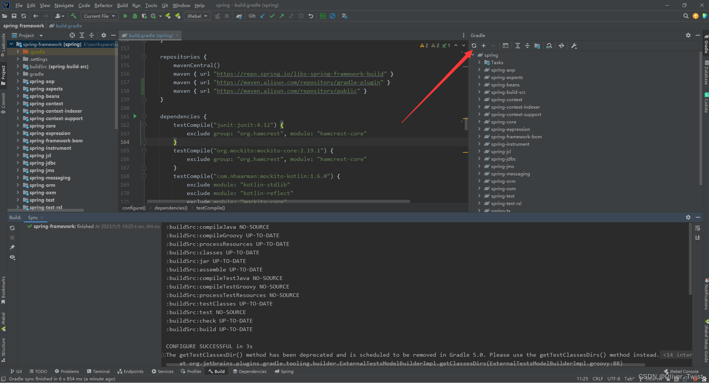709x383 pixels.
Task: Open Search Everywhere magnifier icon
Action: [686, 16]
